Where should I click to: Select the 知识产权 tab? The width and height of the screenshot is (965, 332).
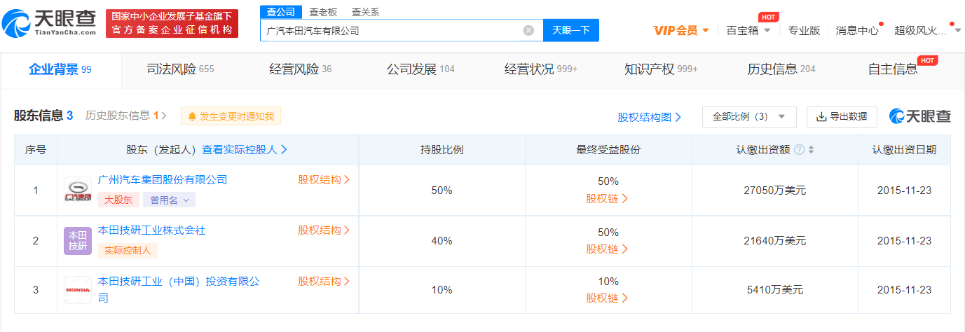tap(661, 69)
